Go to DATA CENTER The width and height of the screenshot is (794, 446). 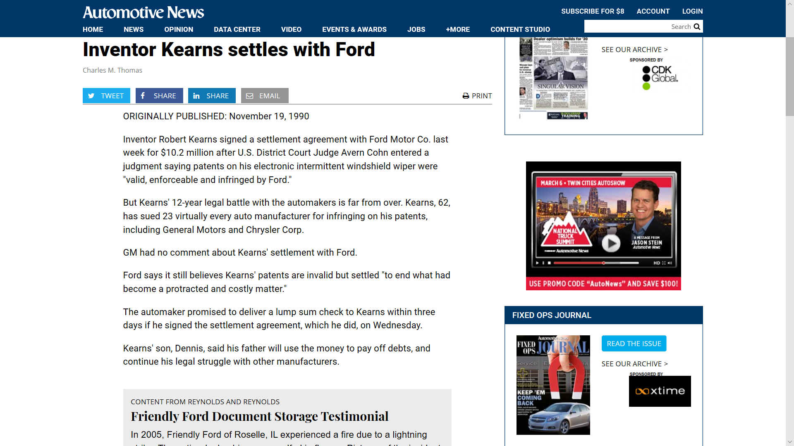click(x=237, y=29)
